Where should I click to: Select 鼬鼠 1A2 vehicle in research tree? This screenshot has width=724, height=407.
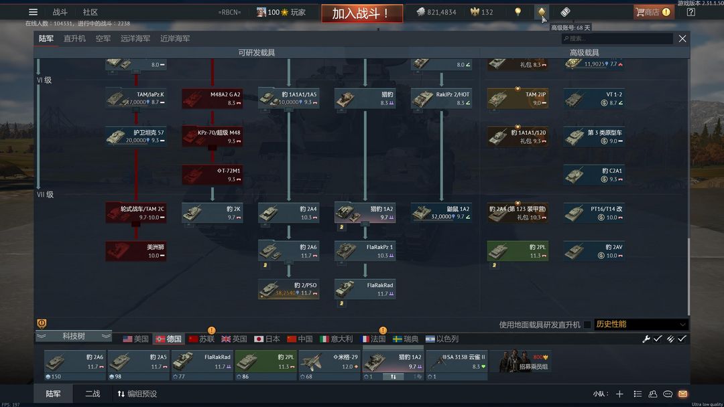click(441, 213)
